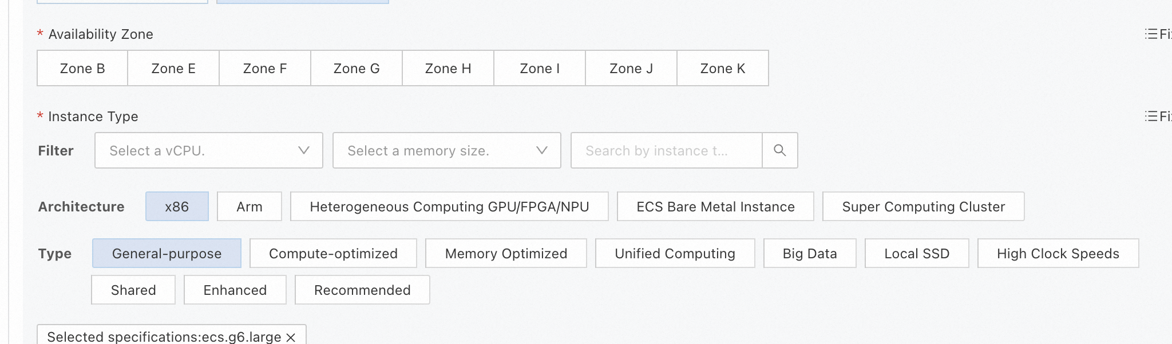
Task: Type in the instance type search field
Action: tap(666, 150)
